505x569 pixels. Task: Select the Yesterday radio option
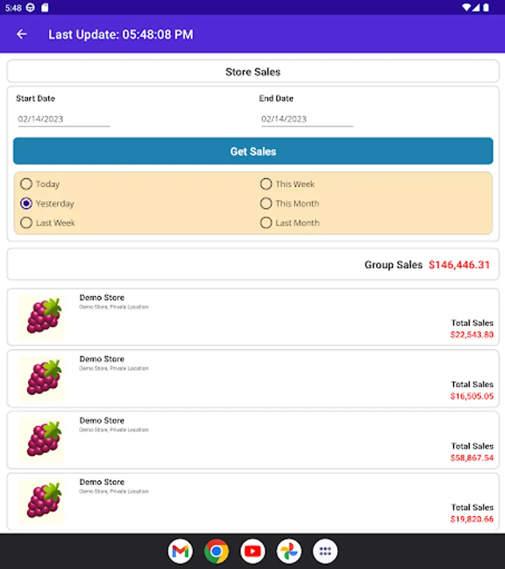click(27, 204)
